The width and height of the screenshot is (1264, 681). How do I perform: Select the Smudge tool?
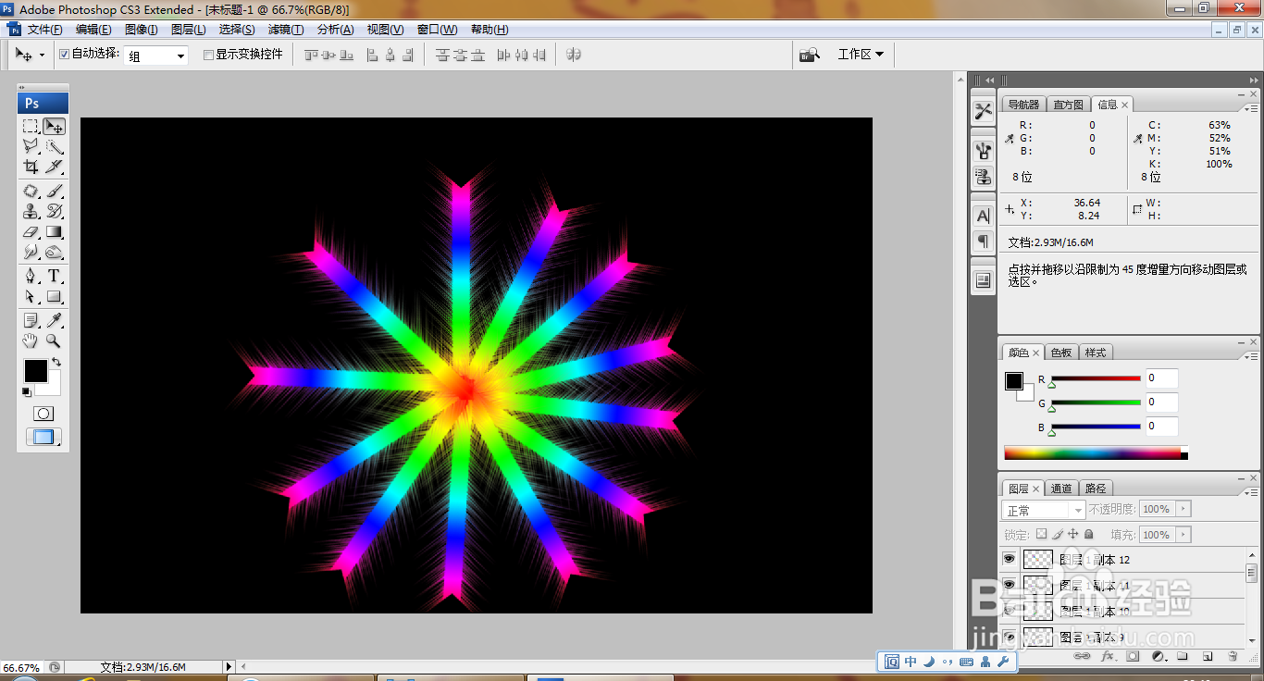tap(31, 252)
